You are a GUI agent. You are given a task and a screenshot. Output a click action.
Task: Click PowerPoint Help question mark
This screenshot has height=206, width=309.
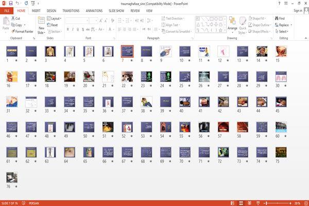click(x=279, y=4)
